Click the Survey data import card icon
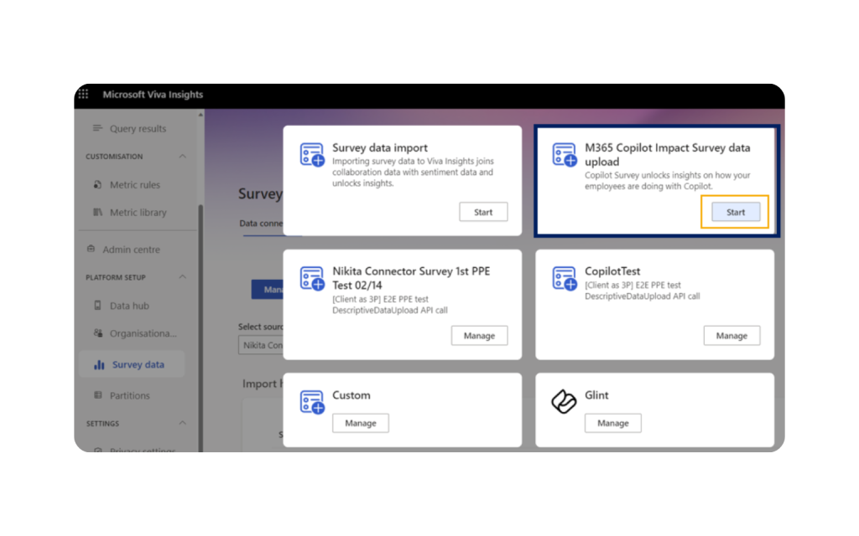Screen dimensions: 859x536 pyautogui.click(x=312, y=155)
